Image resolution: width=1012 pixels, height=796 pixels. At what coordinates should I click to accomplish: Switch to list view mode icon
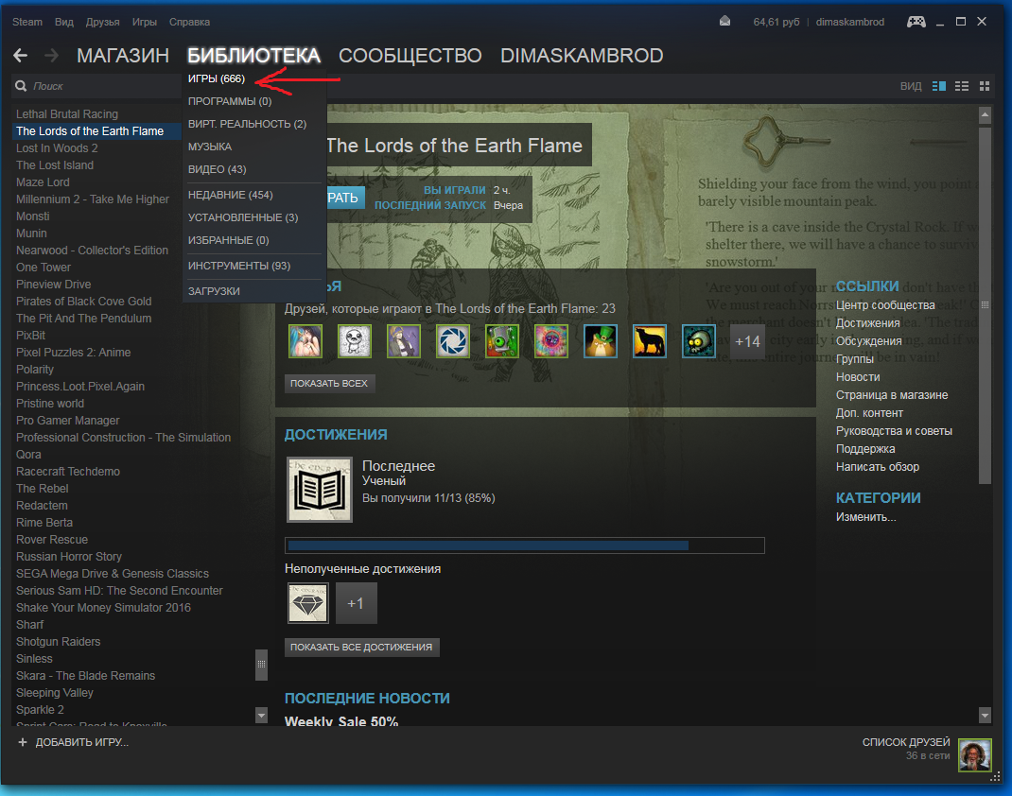[x=962, y=86]
